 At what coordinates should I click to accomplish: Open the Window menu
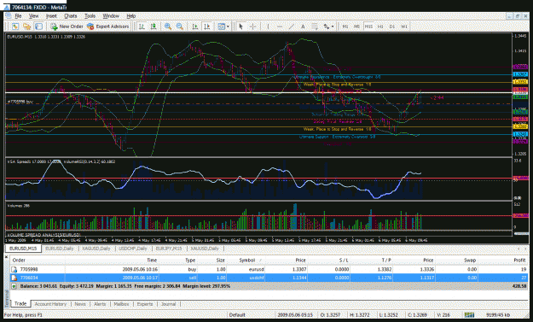(x=111, y=15)
